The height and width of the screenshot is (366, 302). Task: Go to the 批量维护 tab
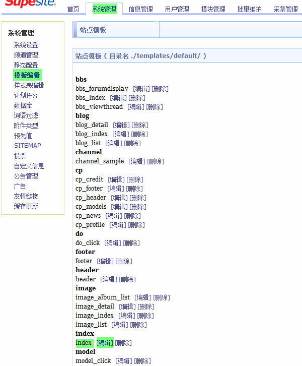249,9
